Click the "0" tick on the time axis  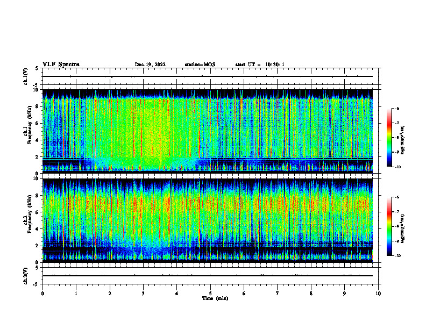[42, 294]
